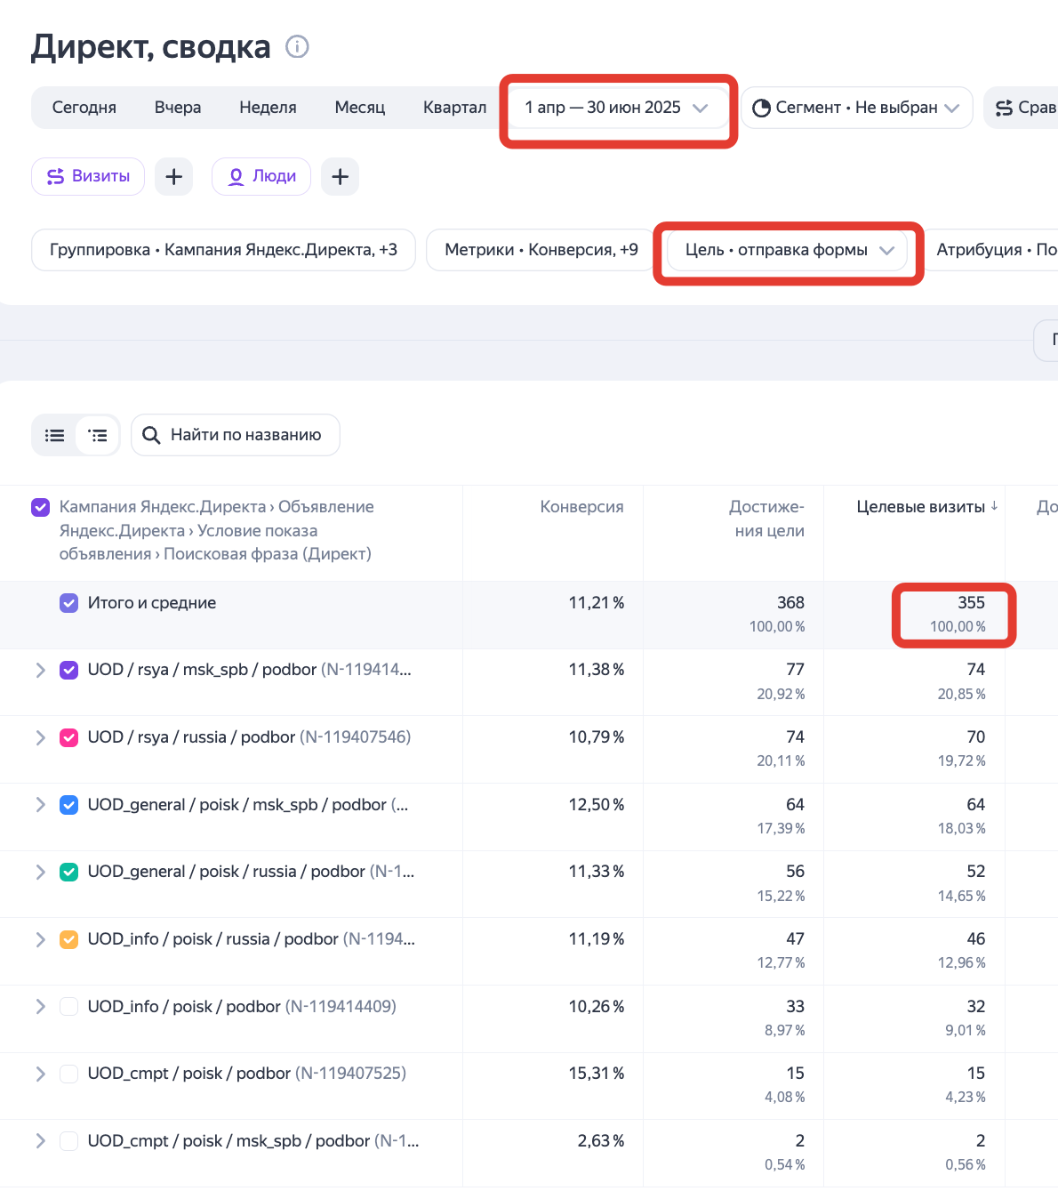Uncheck the Итого и средние checkbox

point(68,603)
